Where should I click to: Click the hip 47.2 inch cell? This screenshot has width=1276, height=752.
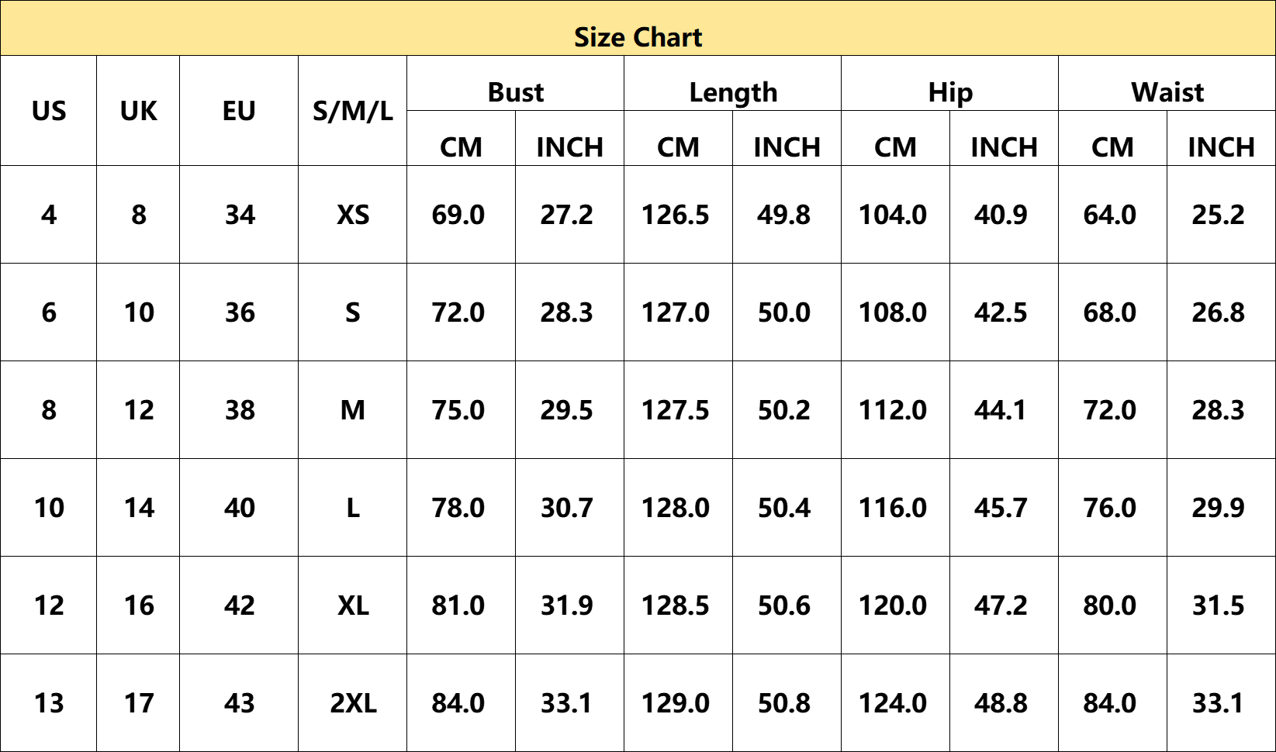click(x=1004, y=605)
